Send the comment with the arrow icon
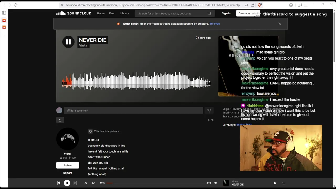336x189 pixels. 209,111
